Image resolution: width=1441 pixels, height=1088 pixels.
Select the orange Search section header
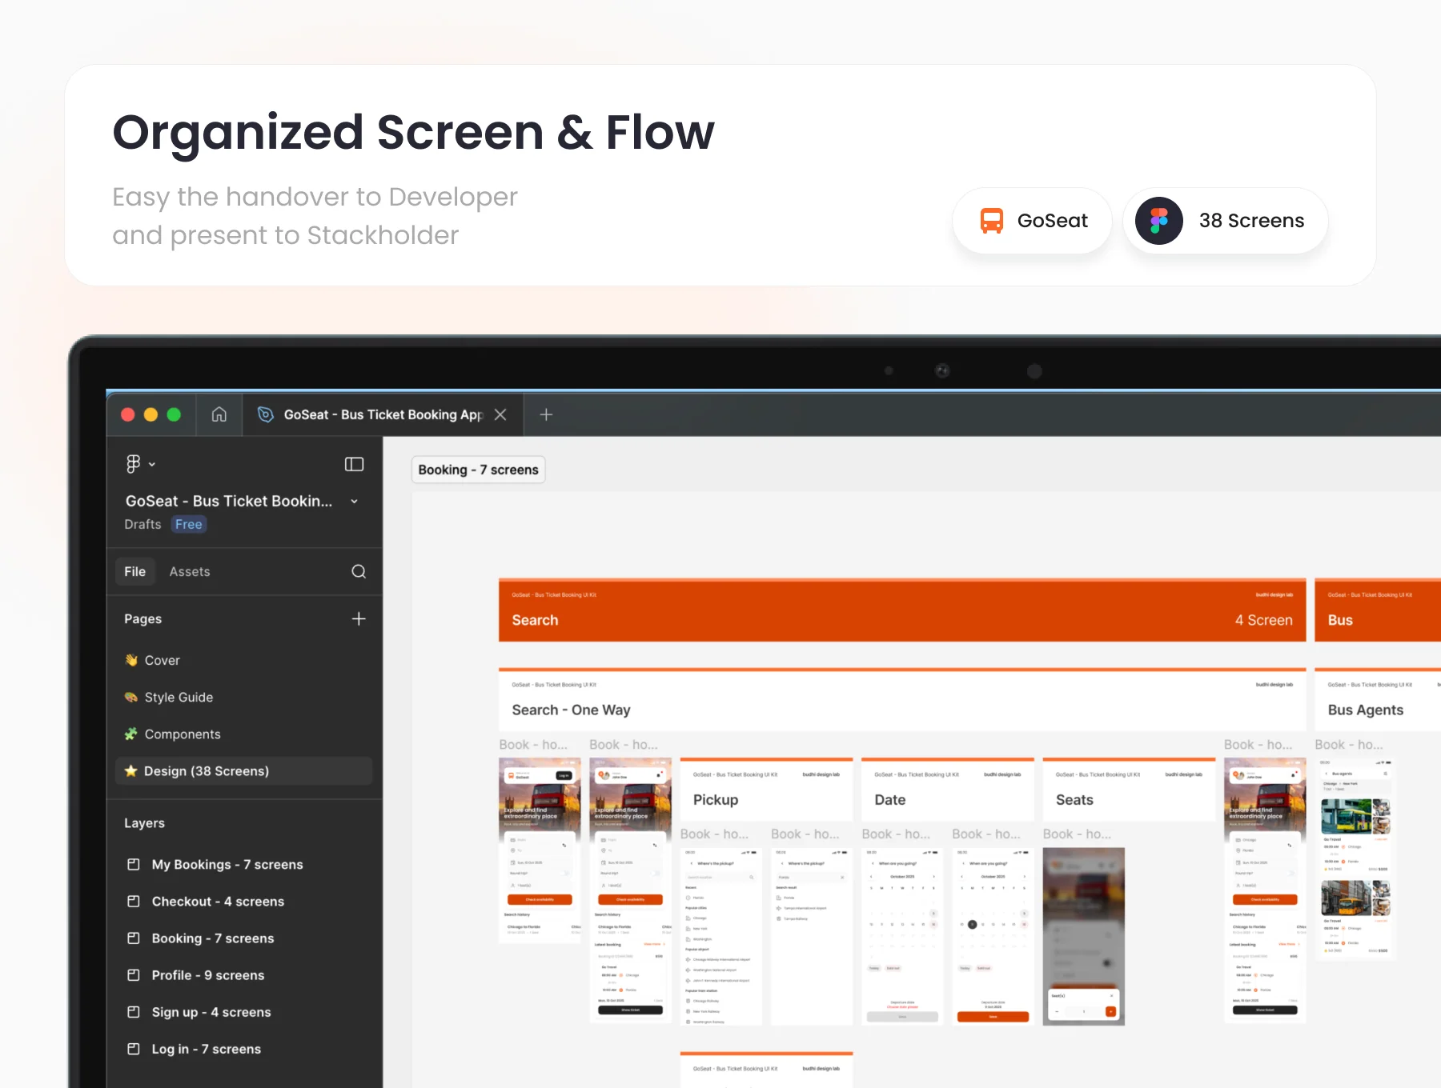pos(902,610)
